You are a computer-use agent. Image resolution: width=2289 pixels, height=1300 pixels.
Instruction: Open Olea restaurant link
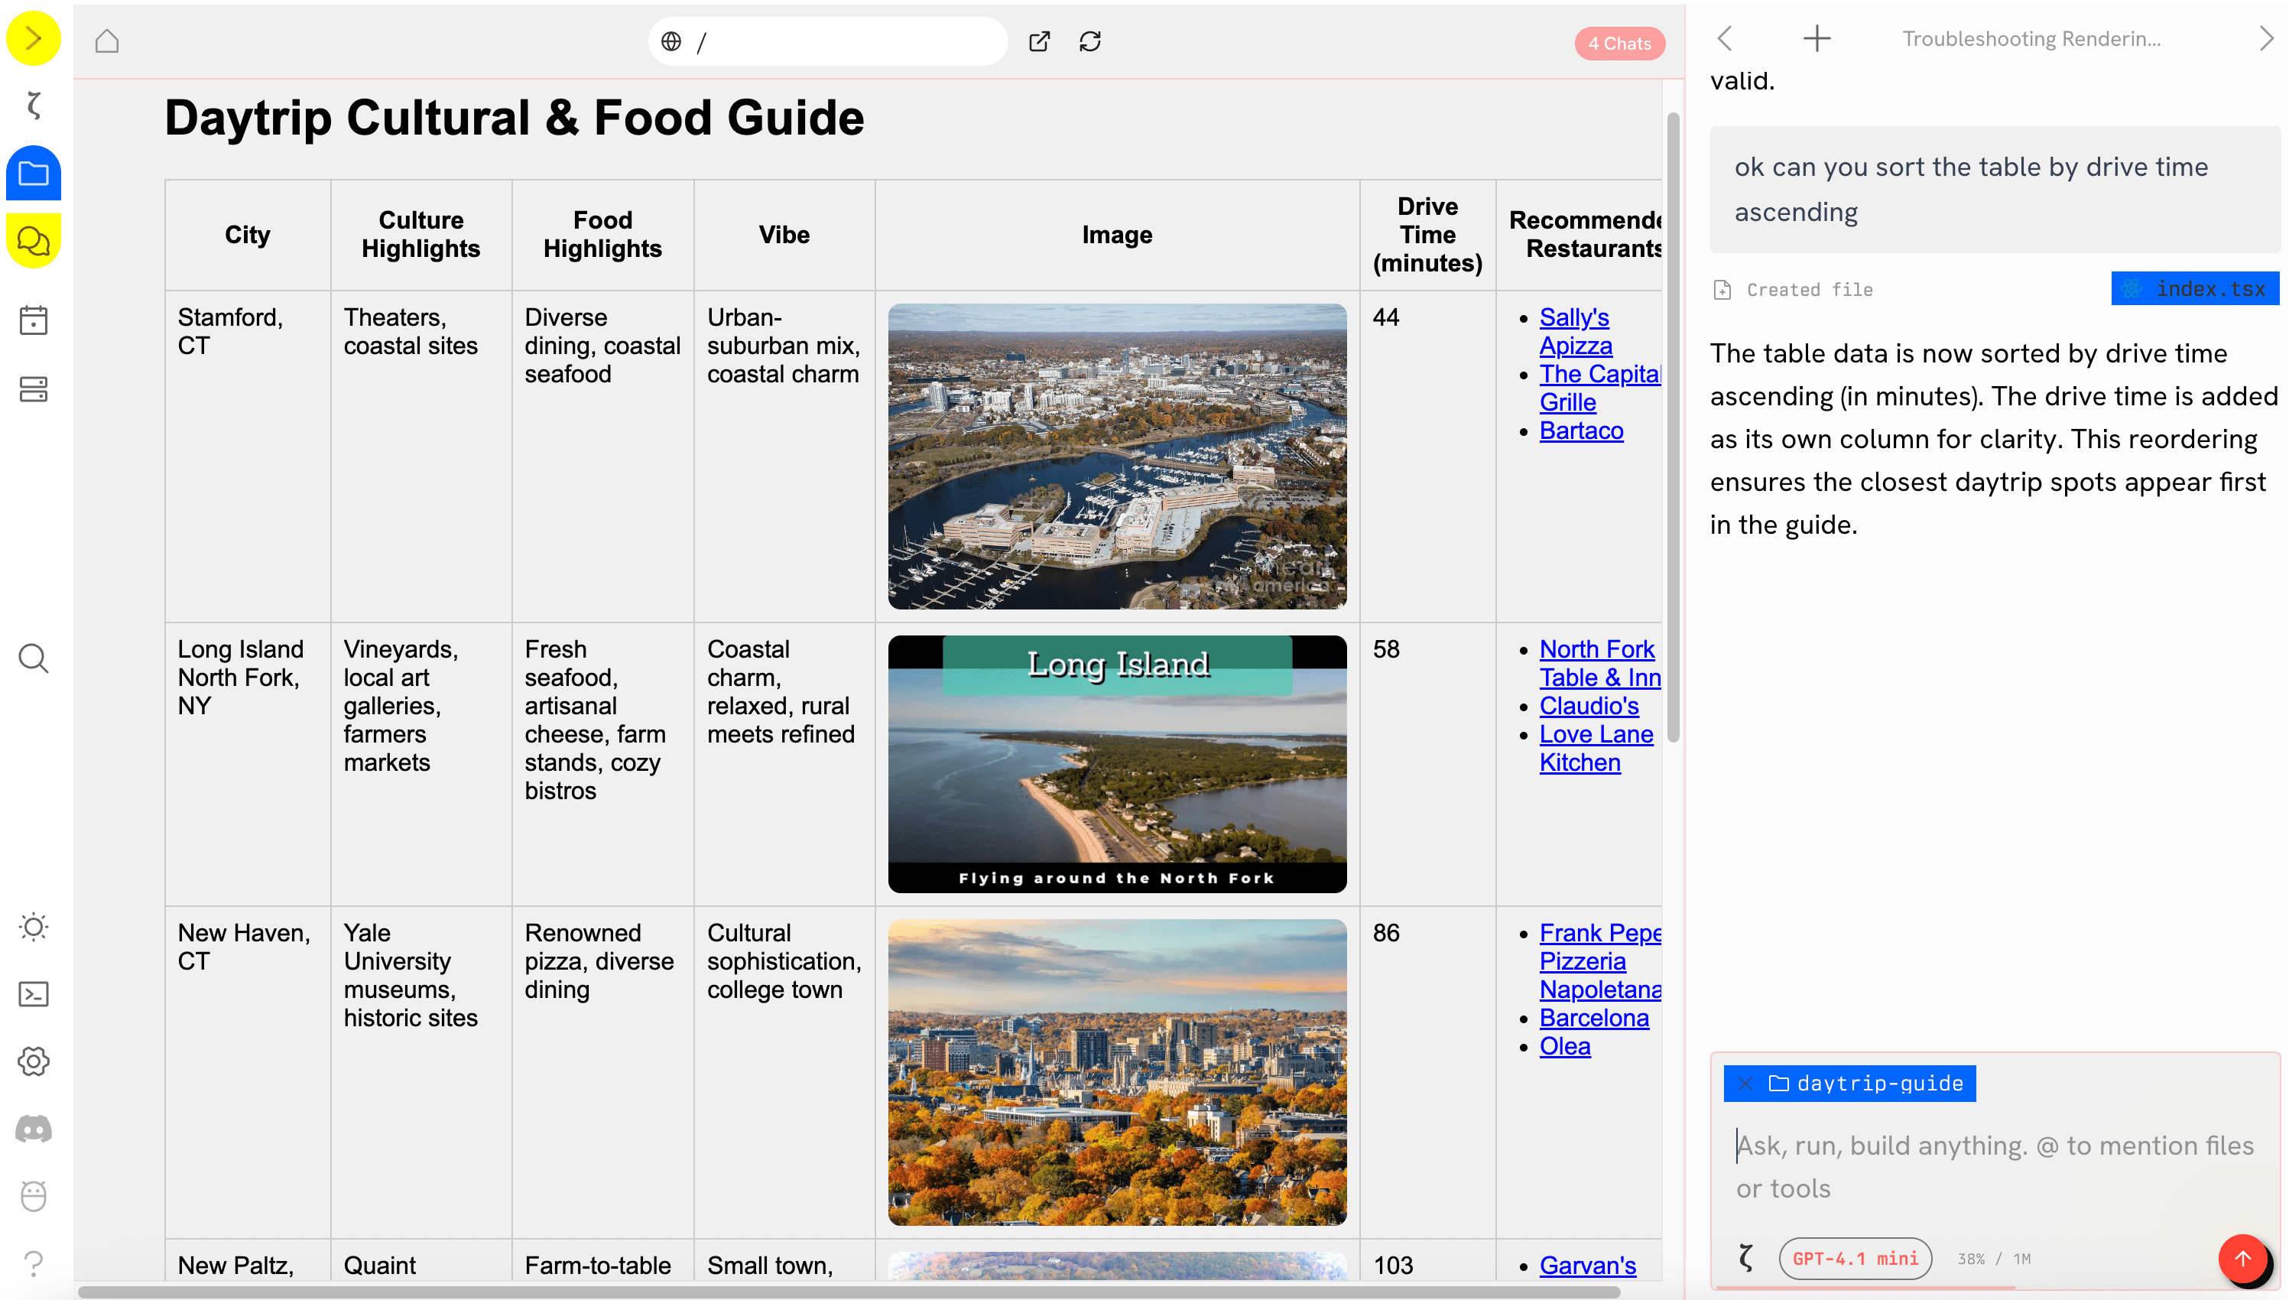pos(1564,1046)
